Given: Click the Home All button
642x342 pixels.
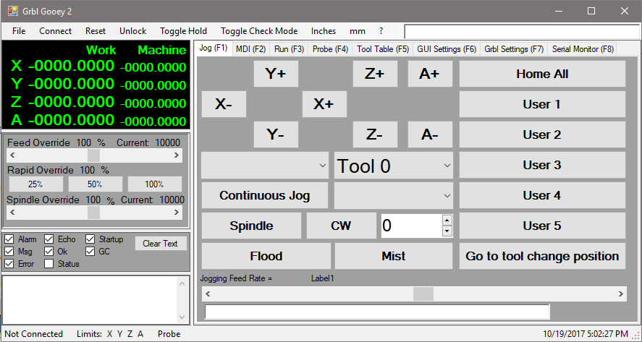Looking at the screenshot, I should (542, 74).
